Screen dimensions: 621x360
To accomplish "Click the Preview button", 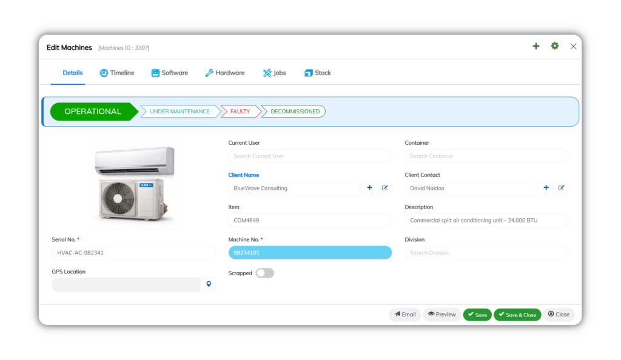I will click(x=441, y=315).
